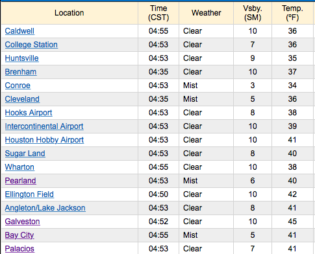The height and width of the screenshot is (254, 315).
Task: Open Houston Hobby Airport link
Action: point(44,140)
